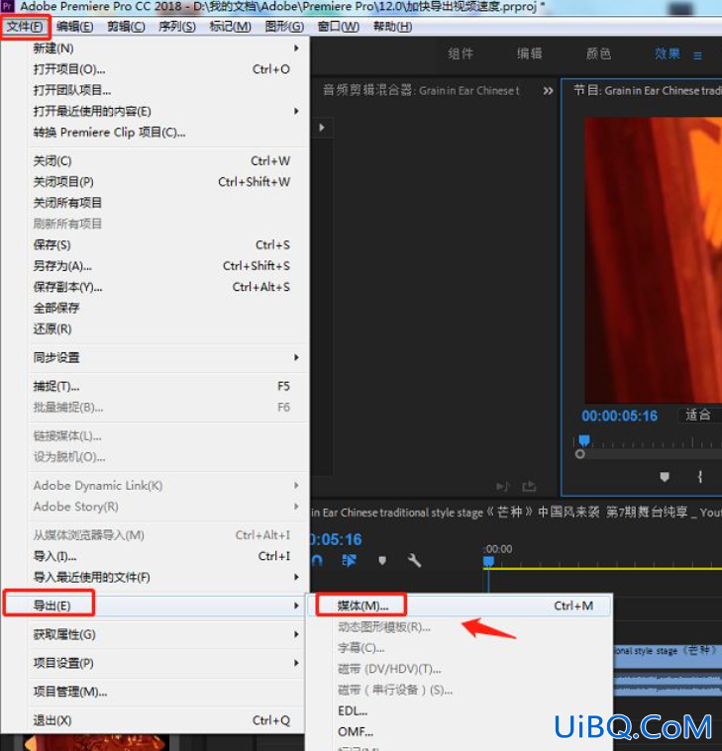Open the 编辑(E) menu
The width and height of the screenshot is (722, 751).
[75, 27]
